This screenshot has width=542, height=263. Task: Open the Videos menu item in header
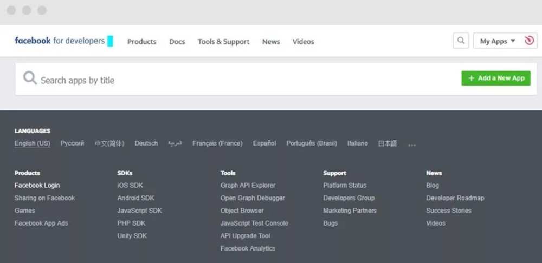coord(303,42)
